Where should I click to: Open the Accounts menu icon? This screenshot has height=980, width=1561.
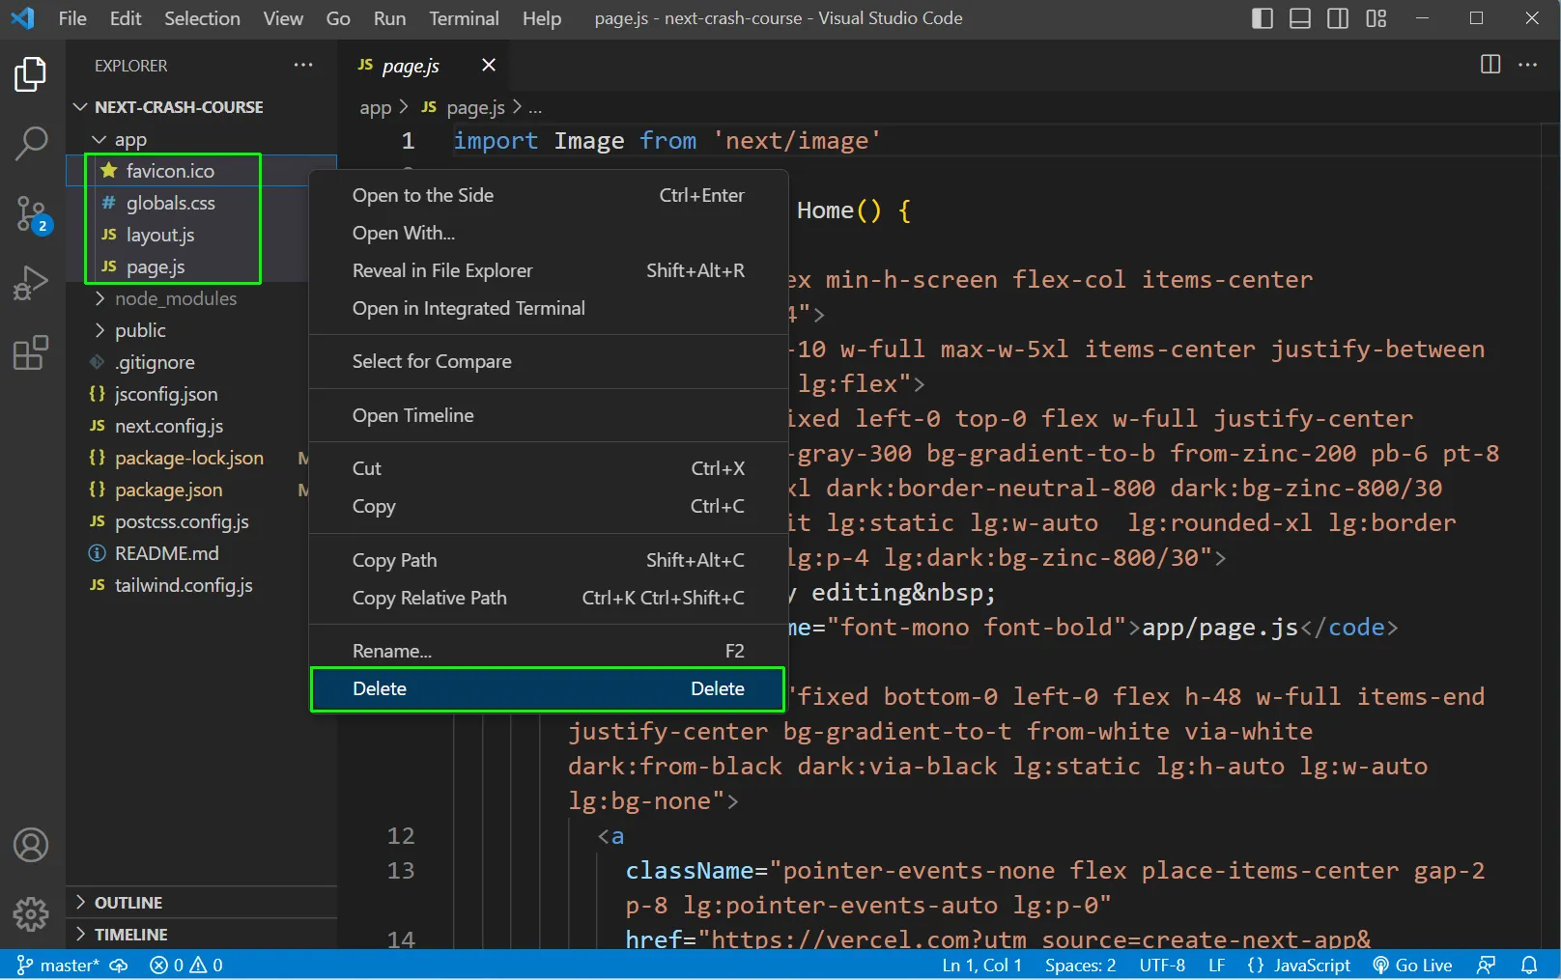[31, 845]
